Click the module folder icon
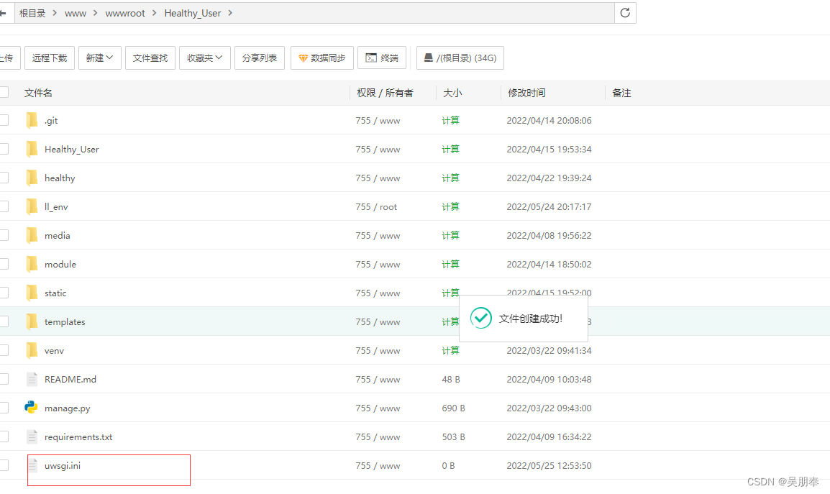Screen dimensions: 830x494 32,264
